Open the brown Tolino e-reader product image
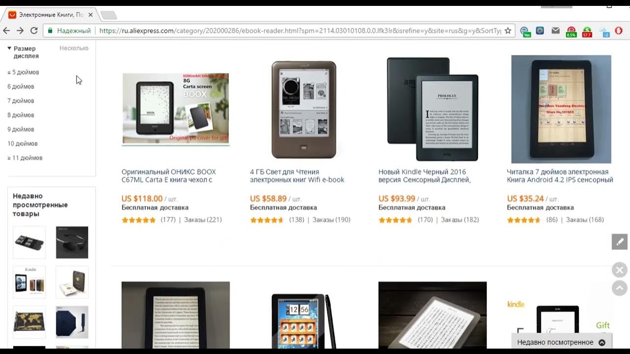The image size is (630, 354). (x=304, y=109)
